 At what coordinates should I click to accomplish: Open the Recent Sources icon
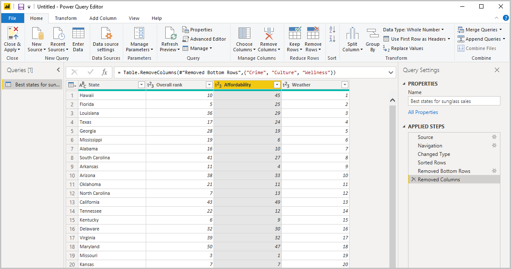[x=58, y=33]
